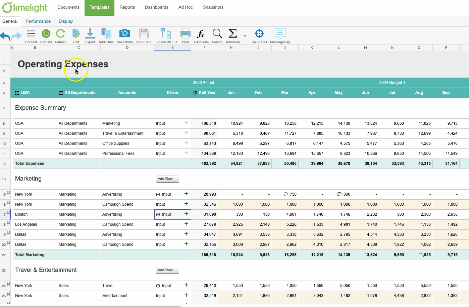Click the Los Angeles row label
Viewport: 469px width, 307px height.
pos(26,224)
